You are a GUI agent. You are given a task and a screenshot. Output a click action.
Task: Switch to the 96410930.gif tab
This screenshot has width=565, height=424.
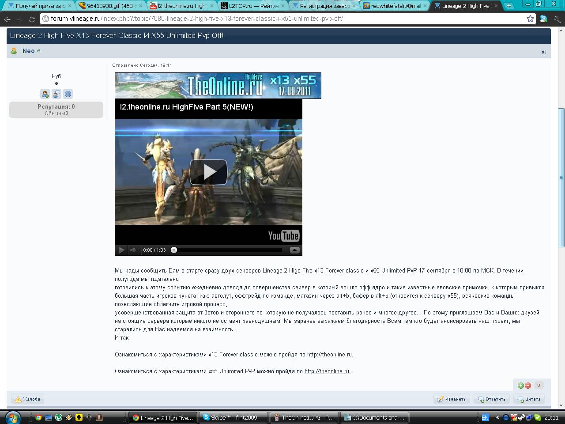click(x=111, y=6)
